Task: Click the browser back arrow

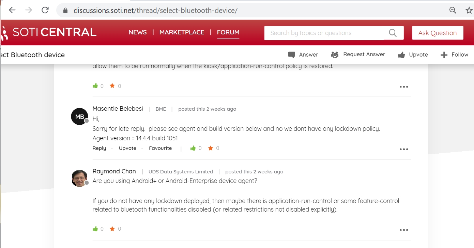Action: pyautogui.click(x=12, y=10)
